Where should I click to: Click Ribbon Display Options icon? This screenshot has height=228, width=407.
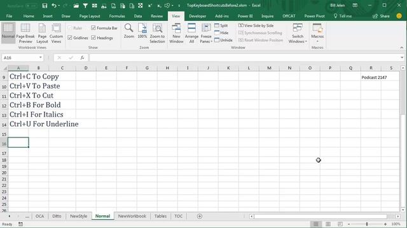pyautogui.click(x=355, y=6)
